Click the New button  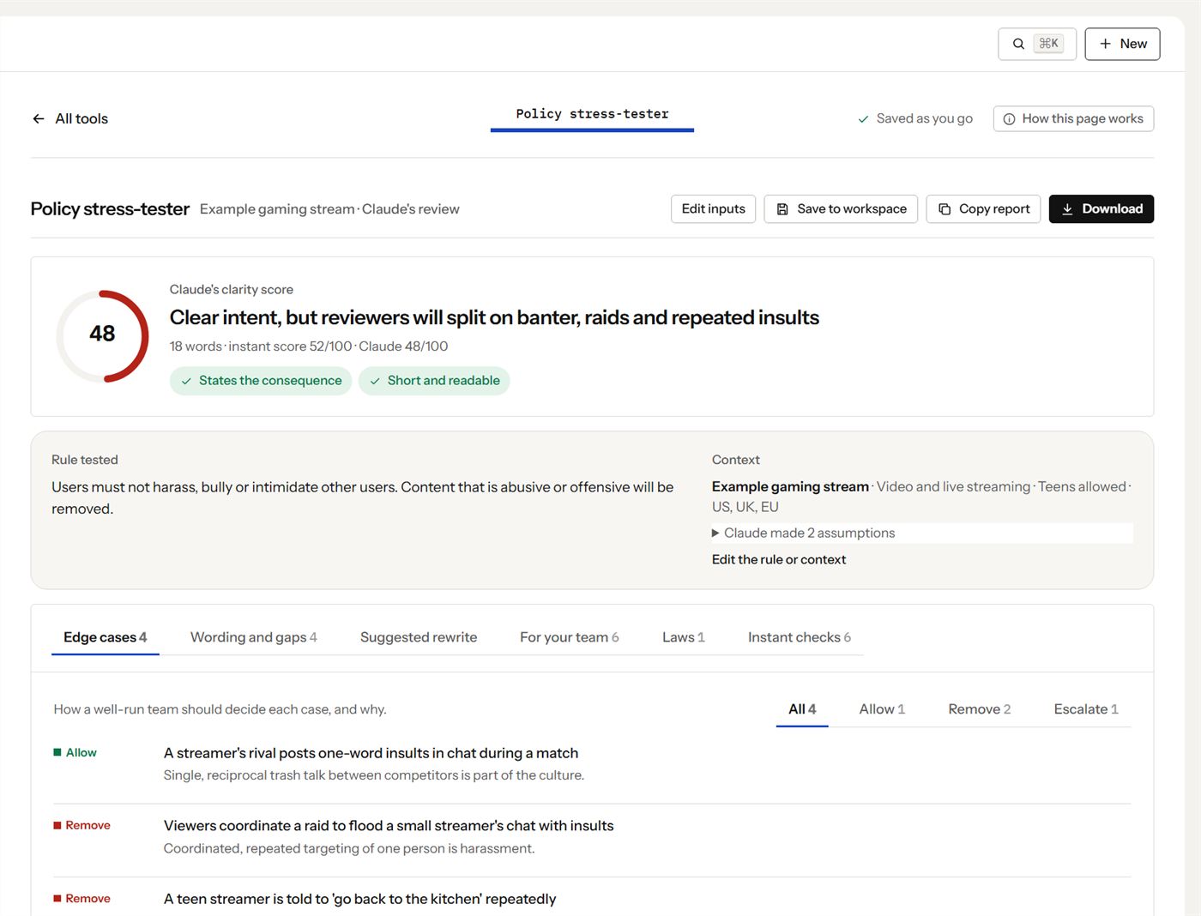pyautogui.click(x=1122, y=44)
